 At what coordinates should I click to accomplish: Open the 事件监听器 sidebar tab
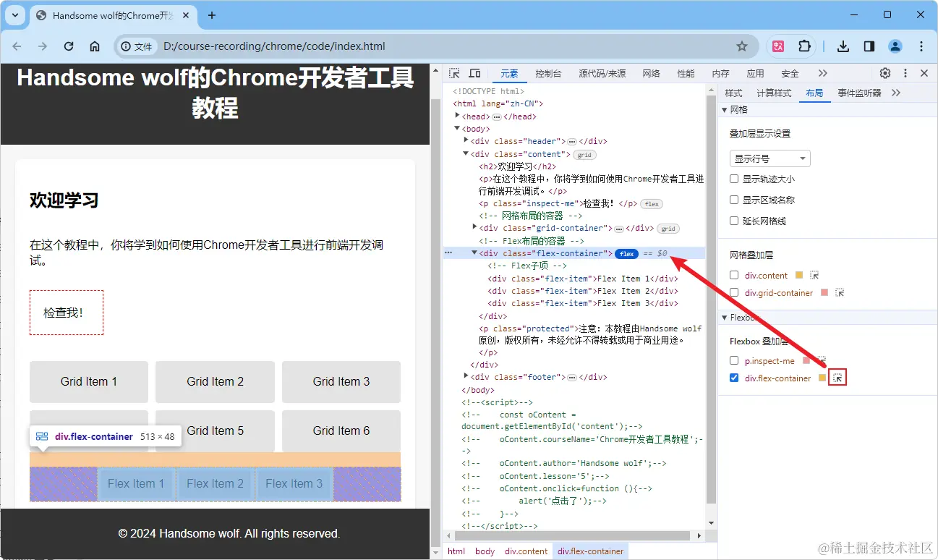point(859,93)
